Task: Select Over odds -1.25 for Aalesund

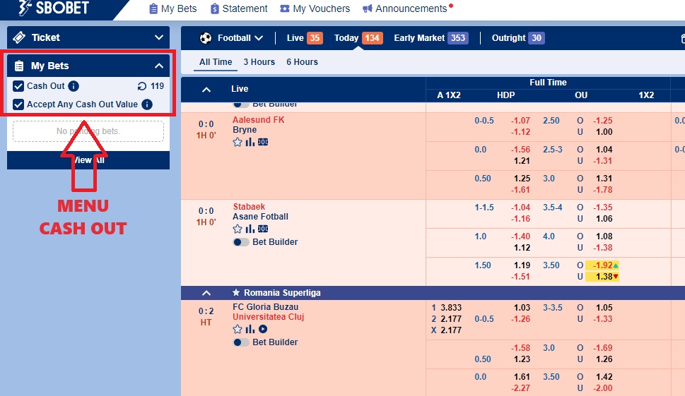Action: coord(602,121)
